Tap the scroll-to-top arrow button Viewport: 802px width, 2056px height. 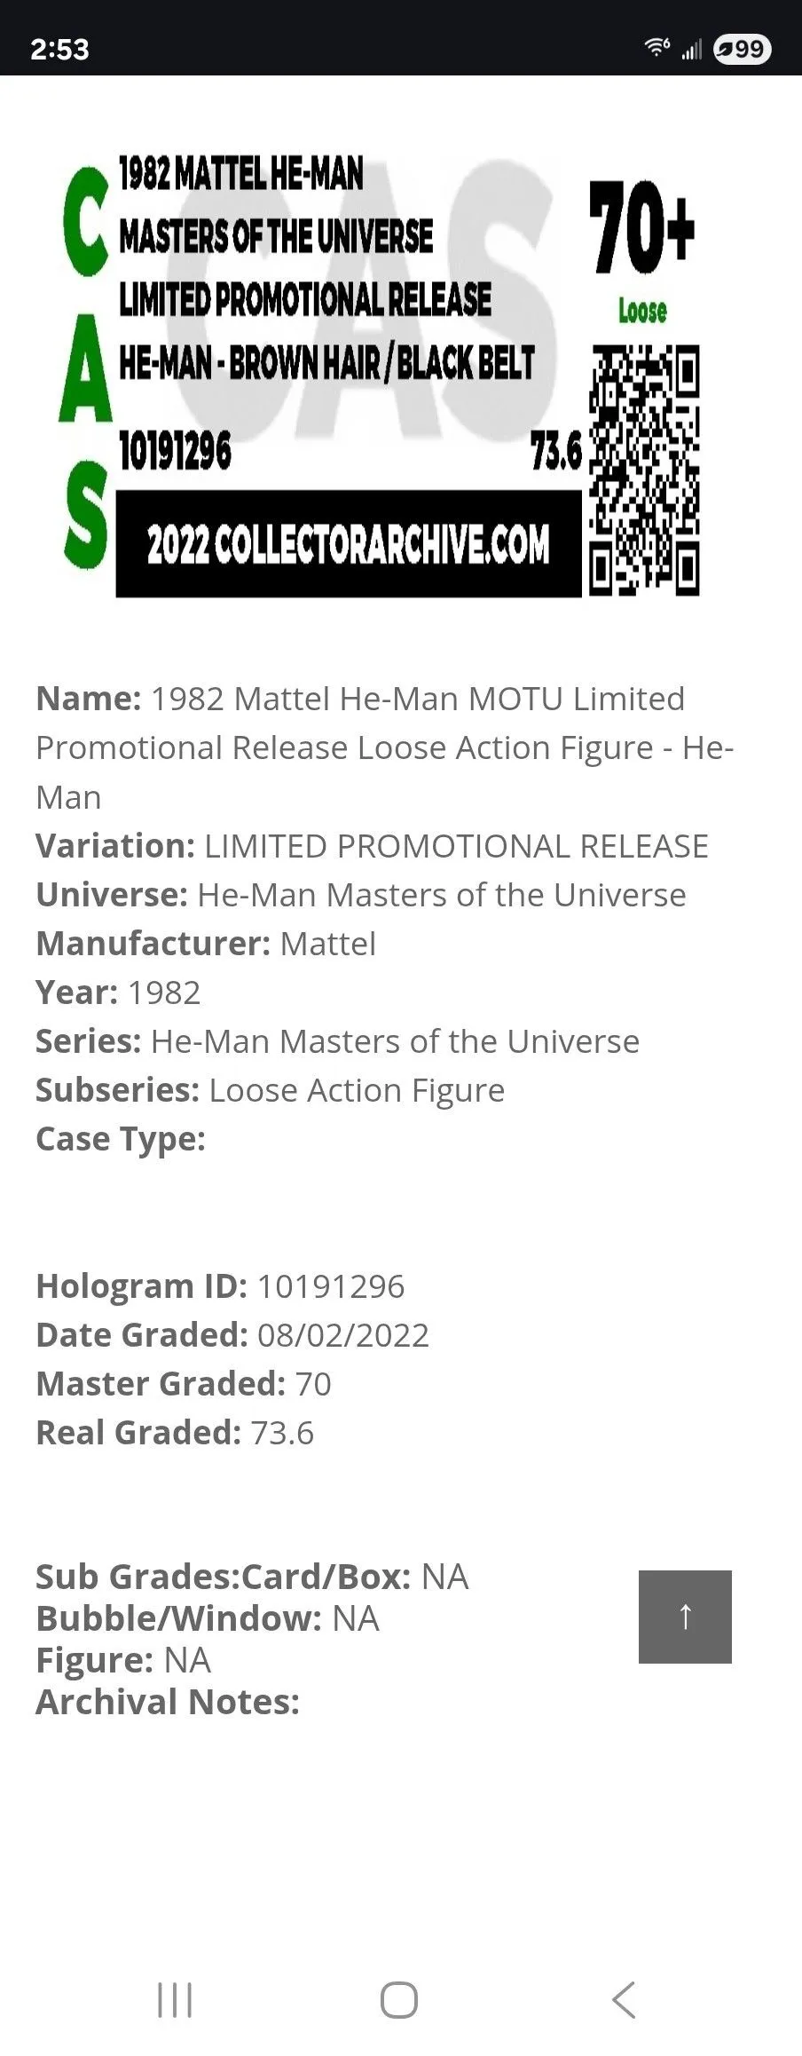685,1617
